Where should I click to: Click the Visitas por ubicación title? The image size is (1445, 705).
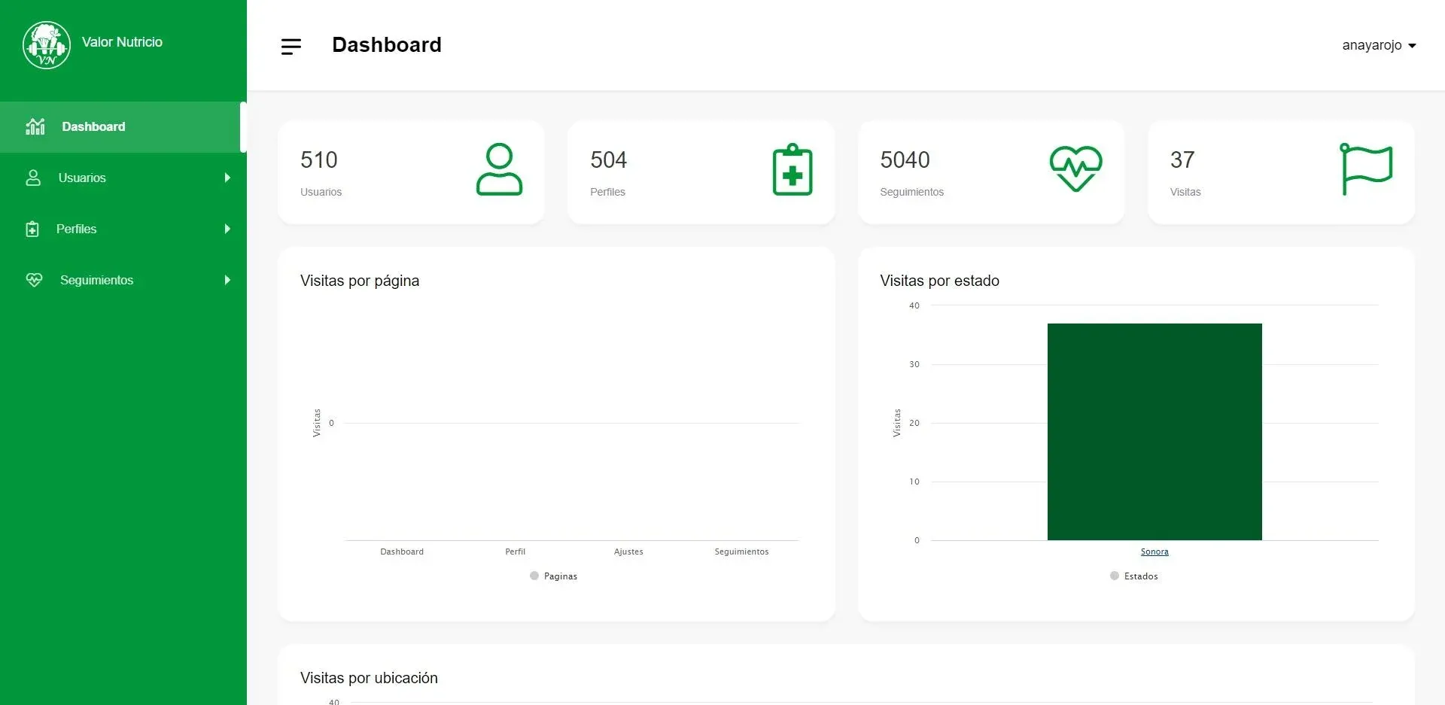pos(369,678)
